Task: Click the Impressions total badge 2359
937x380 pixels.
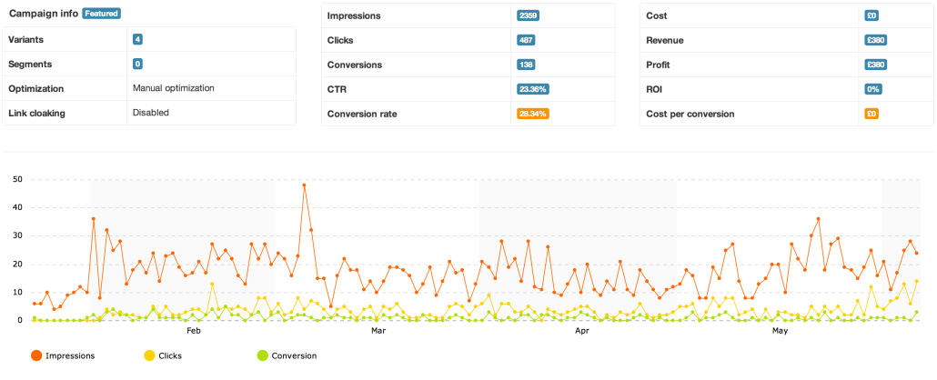Action: coord(526,16)
